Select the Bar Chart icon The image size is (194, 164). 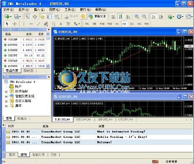coord(113,17)
